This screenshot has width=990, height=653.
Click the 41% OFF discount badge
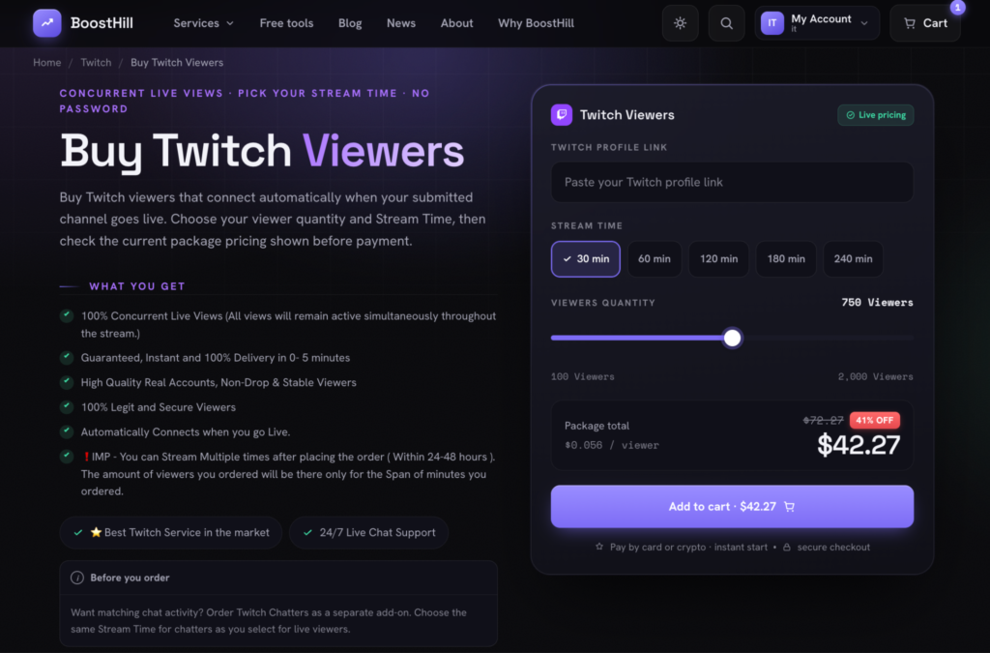click(x=874, y=420)
